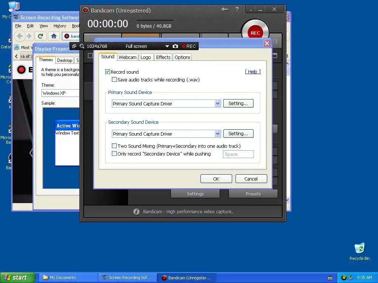Click the browser Back arrow button

pyautogui.click(x=20, y=36)
